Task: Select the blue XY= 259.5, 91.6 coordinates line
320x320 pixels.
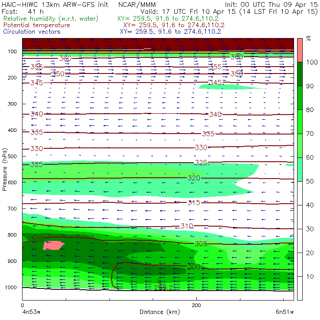Action: pyautogui.click(x=170, y=32)
